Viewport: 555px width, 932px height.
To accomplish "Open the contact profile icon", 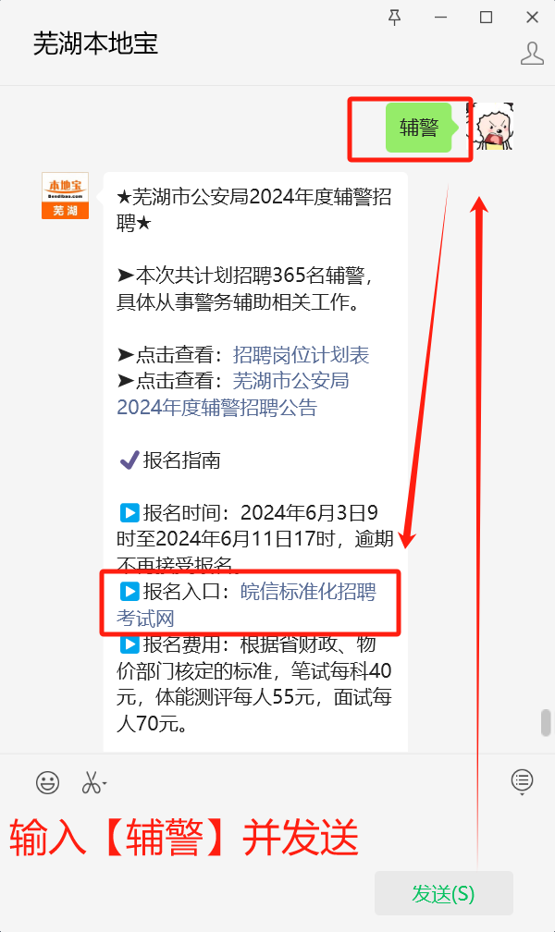I will tap(532, 54).
